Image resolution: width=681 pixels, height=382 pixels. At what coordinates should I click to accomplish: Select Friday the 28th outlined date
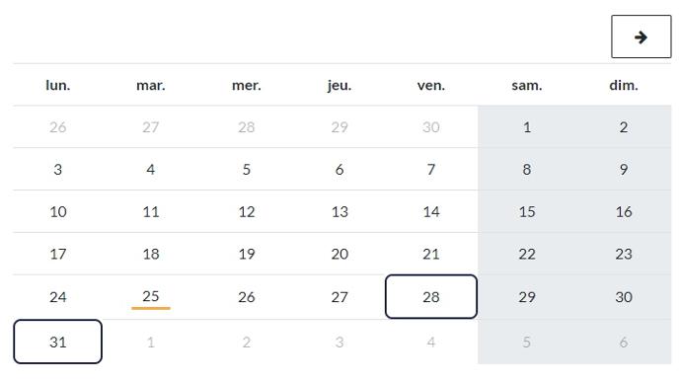pos(431,296)
